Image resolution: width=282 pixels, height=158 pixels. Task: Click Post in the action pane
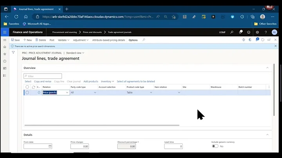tap(52, 40)
